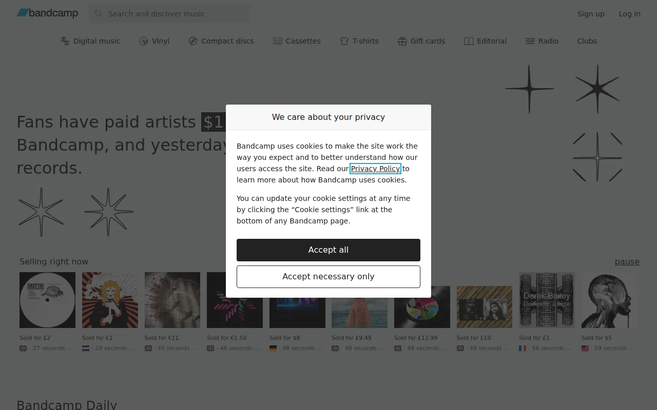
Task: Open Digital music category
Action: [x=90, y=41]
